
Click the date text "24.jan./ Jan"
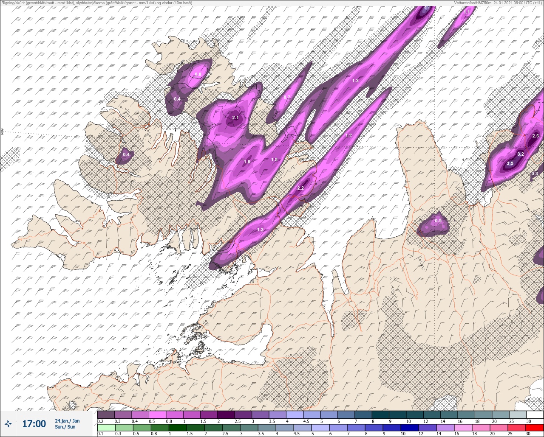67,420
